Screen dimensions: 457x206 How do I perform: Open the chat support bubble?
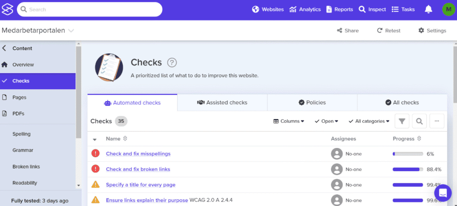coord(443,193)
